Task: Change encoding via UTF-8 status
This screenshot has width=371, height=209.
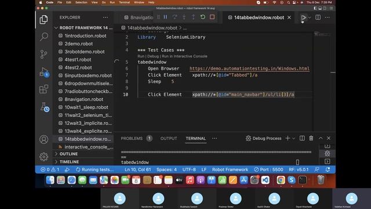Action: point(189,170)
